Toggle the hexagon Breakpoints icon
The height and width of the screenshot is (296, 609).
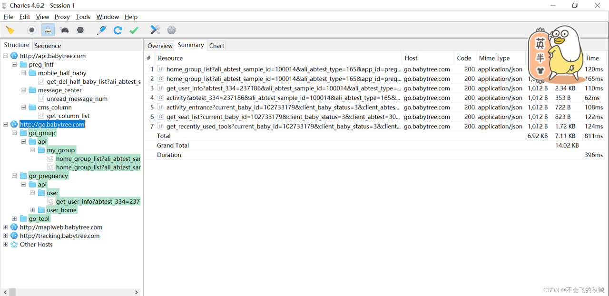pos(80,30)
